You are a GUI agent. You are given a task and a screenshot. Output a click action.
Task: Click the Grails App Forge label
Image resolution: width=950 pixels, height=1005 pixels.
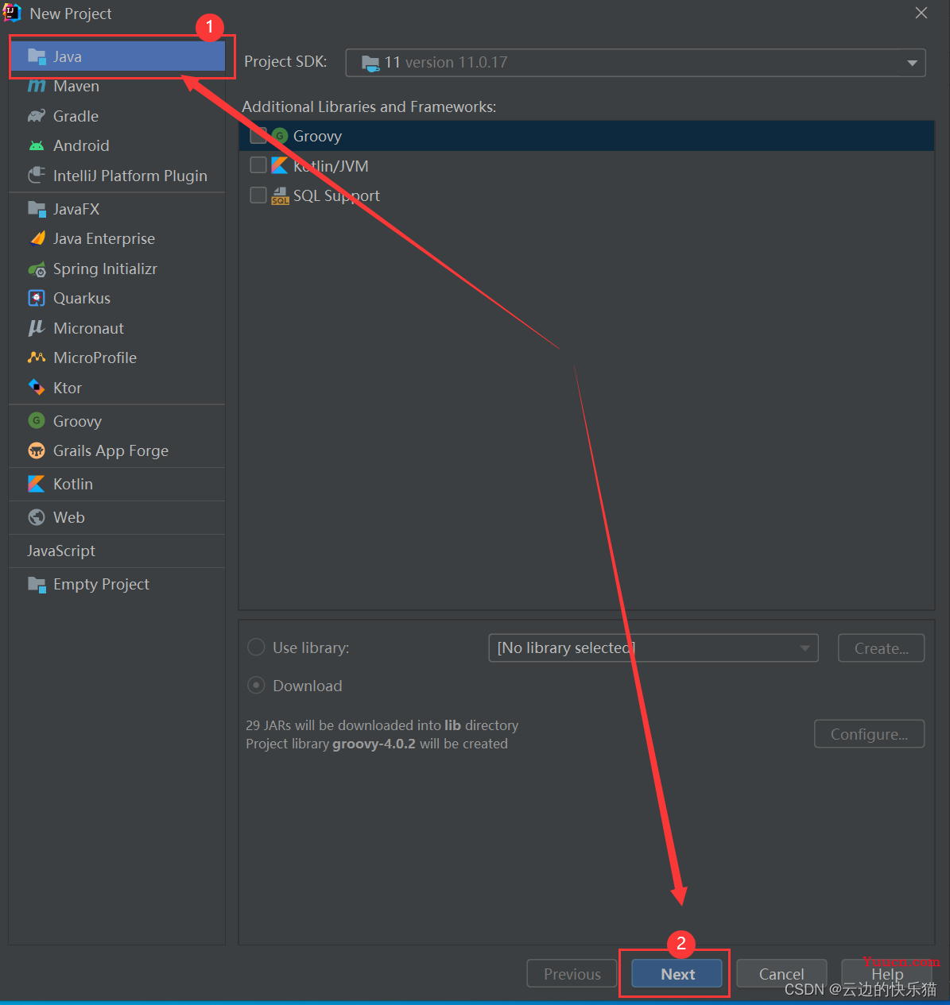click(x=111, y=450)
